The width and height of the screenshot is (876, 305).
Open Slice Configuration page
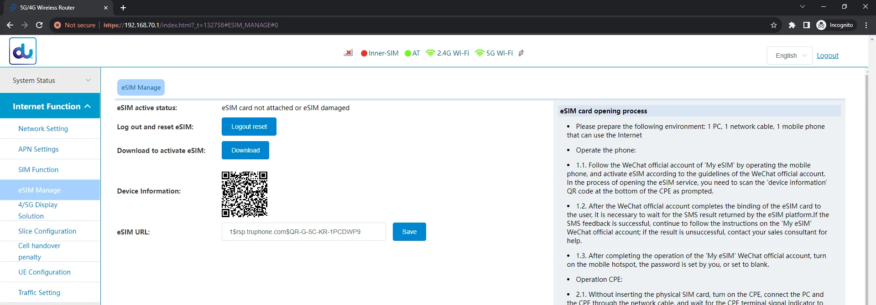pos(47,231)
